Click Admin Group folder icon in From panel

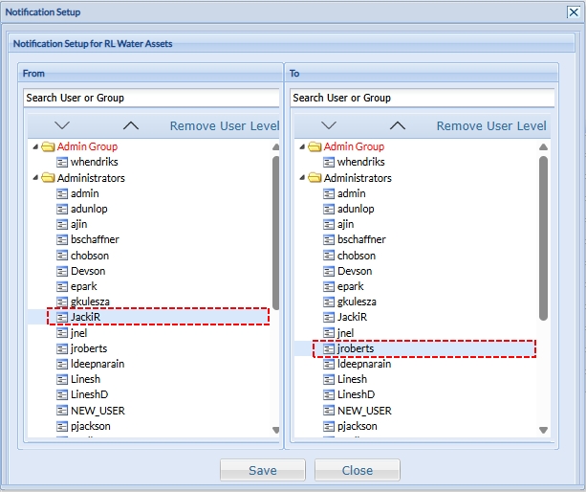tap(48, 147)
